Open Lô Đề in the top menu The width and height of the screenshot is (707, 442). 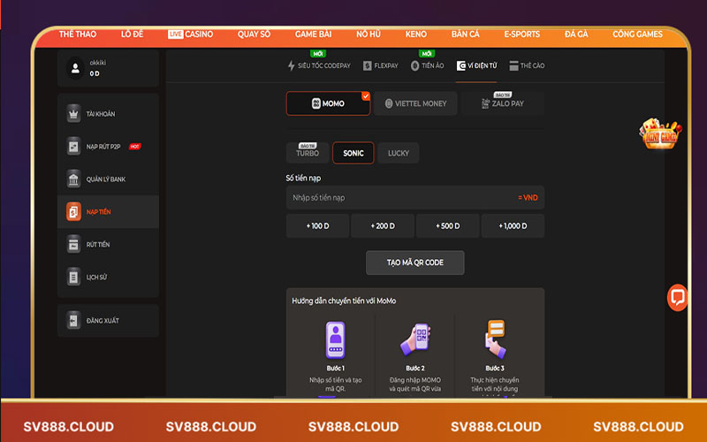point(132,34)
